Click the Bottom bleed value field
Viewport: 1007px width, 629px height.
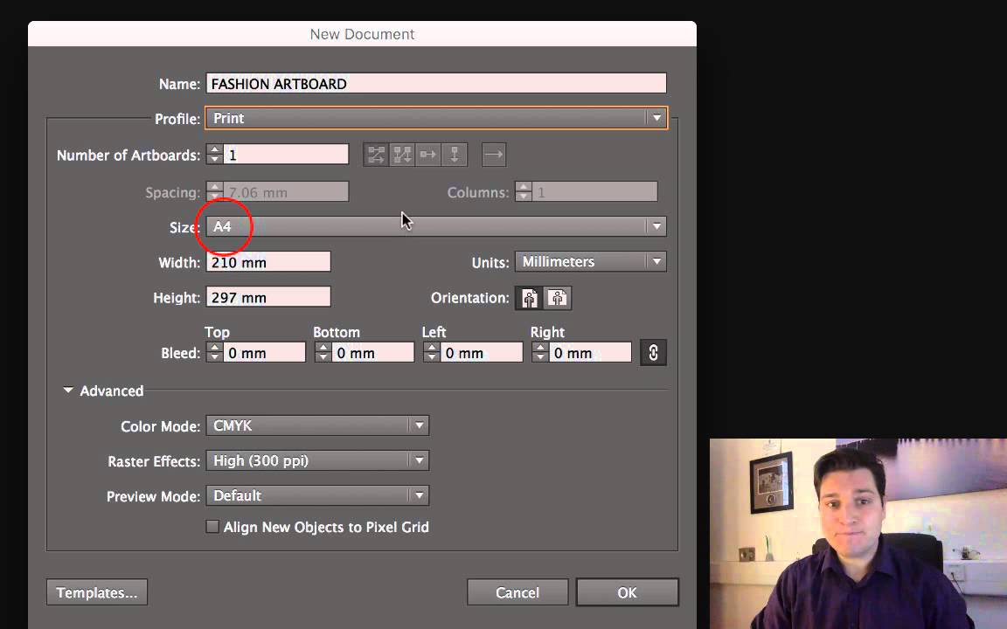[x=372, y=352]
